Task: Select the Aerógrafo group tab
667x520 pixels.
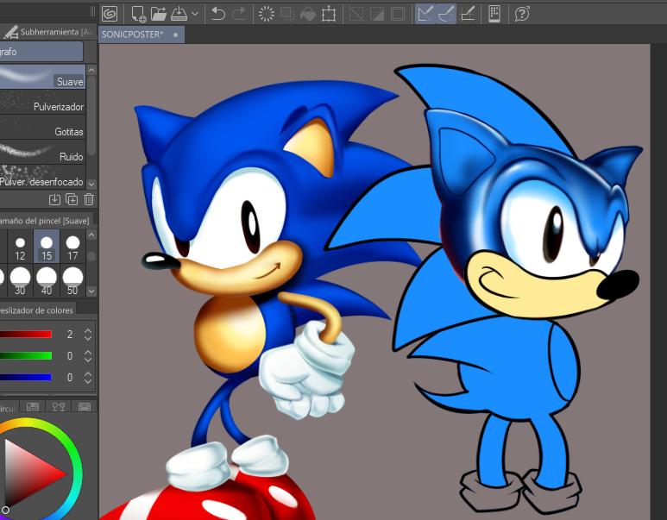Action: pos(41,52)
